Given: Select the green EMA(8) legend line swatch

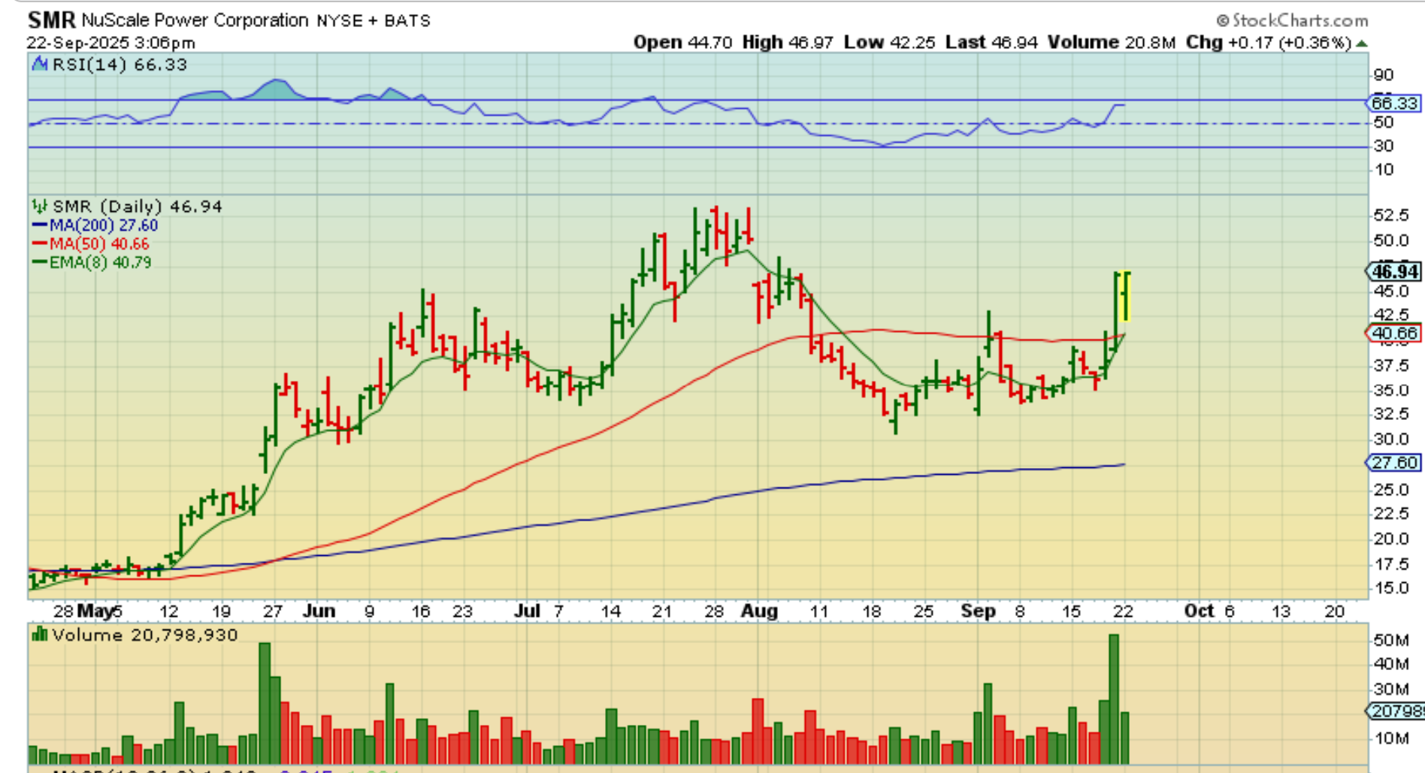Looking at the screenshot, I should pyautogui.click(x=40, y=263).
